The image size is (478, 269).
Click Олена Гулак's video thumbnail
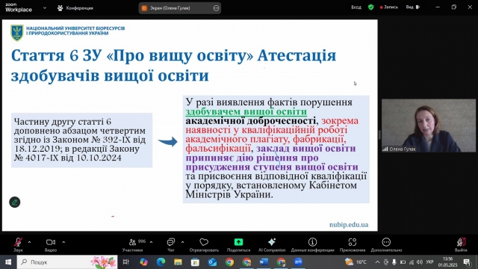tap(428, 126)
